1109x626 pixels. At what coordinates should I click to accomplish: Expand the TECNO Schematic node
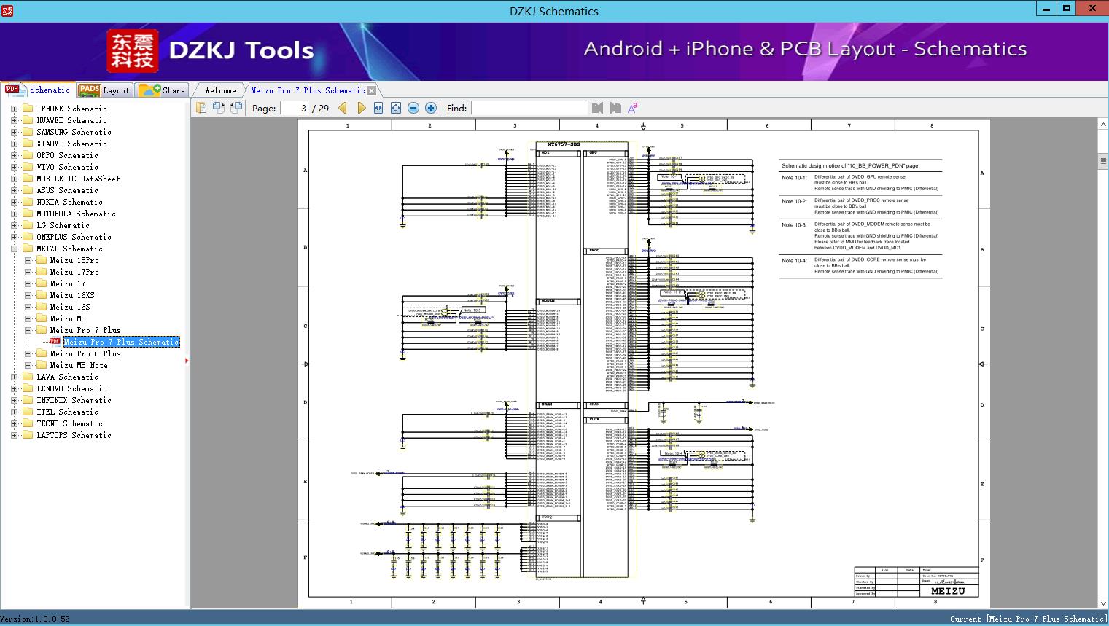click(x=14, y=423)
